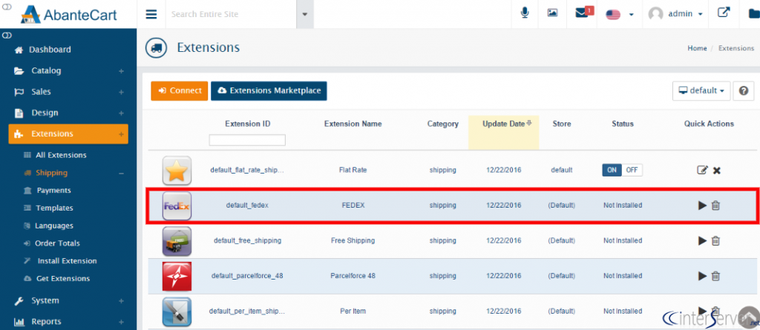Screen dimensions: 760x330
Task: Sort by Status column header
Action: (x=623, y=124)
